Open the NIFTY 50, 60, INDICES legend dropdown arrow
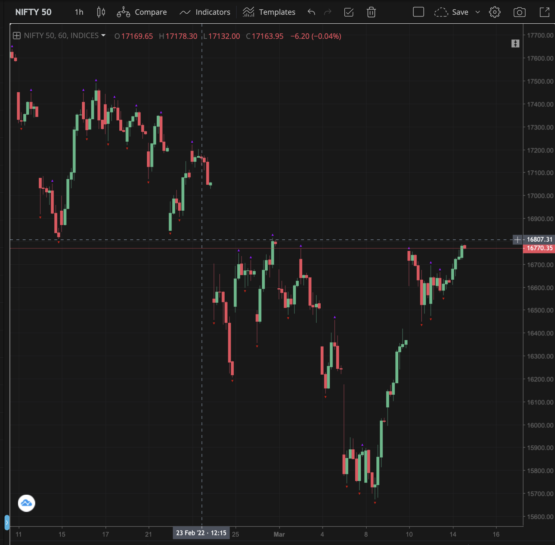Viewport: 555px width, 545px height. 104,35
